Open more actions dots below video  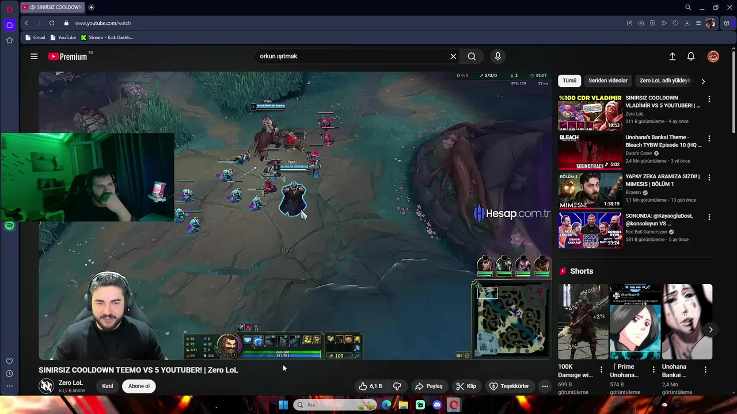click(545, 386)
